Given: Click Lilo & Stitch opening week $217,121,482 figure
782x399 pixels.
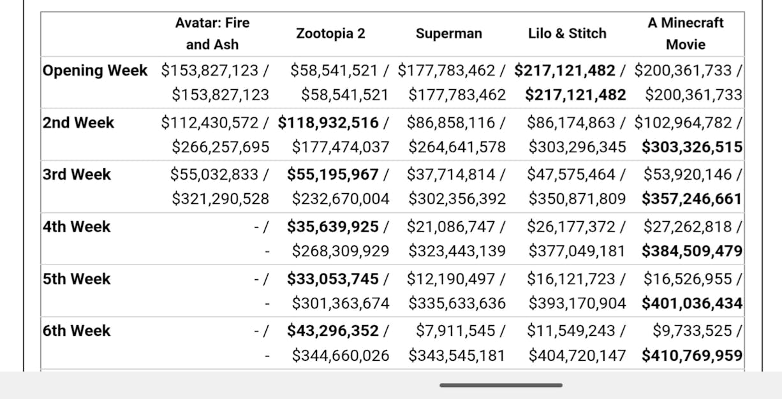Looking at the screenshot, I should pyautogui.click(x=565, y=71).
